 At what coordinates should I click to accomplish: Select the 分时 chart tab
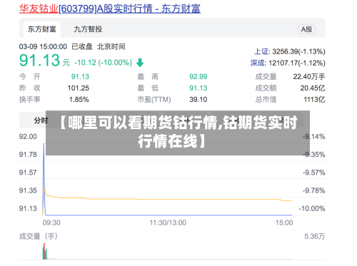41,121
